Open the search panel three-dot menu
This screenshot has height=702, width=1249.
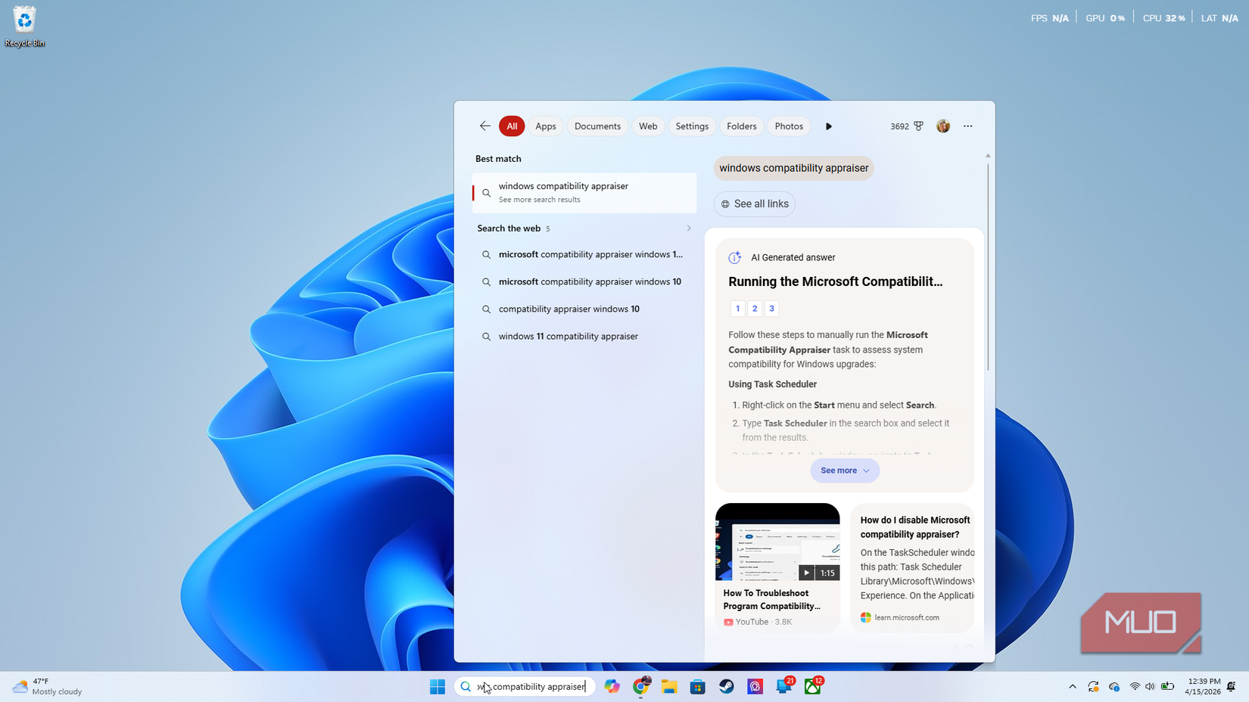[x=967, y=126]
